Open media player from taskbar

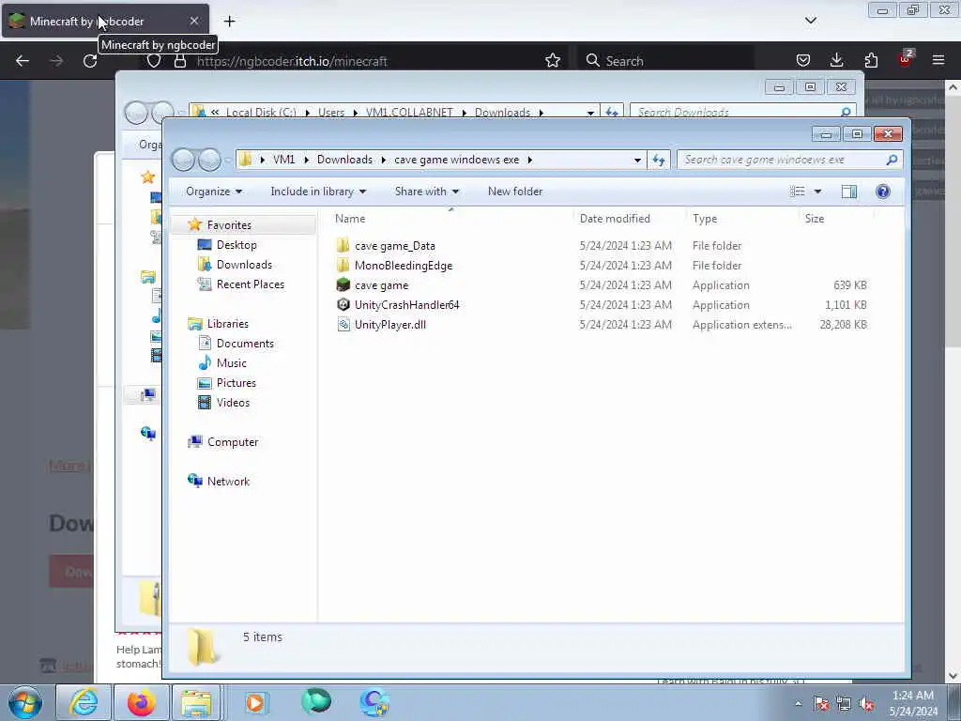pos(255,702)
